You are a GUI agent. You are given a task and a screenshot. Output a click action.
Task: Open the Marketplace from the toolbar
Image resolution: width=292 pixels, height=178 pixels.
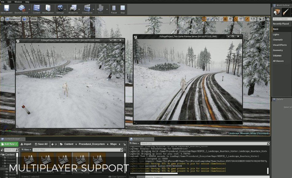pos(48,9)
